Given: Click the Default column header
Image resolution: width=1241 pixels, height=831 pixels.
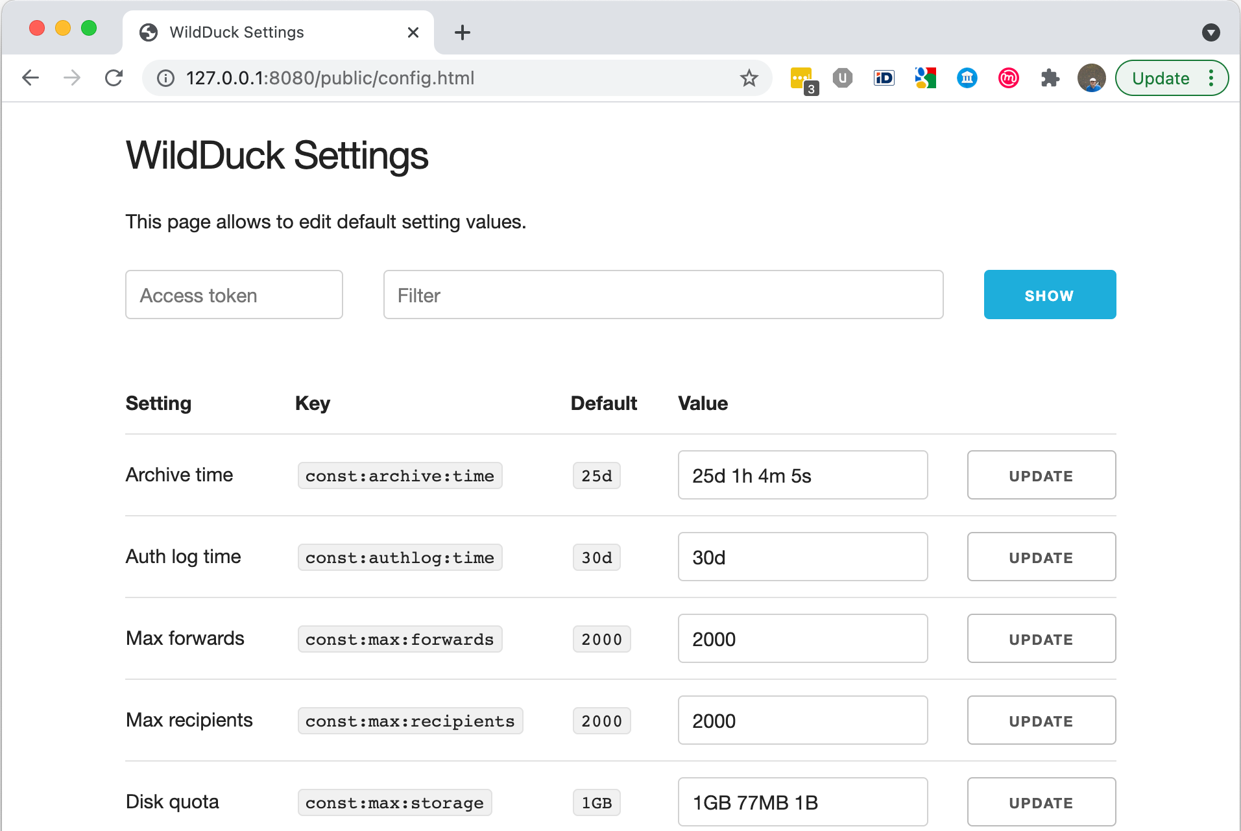Looking at the screenshot, I should 604,403.
